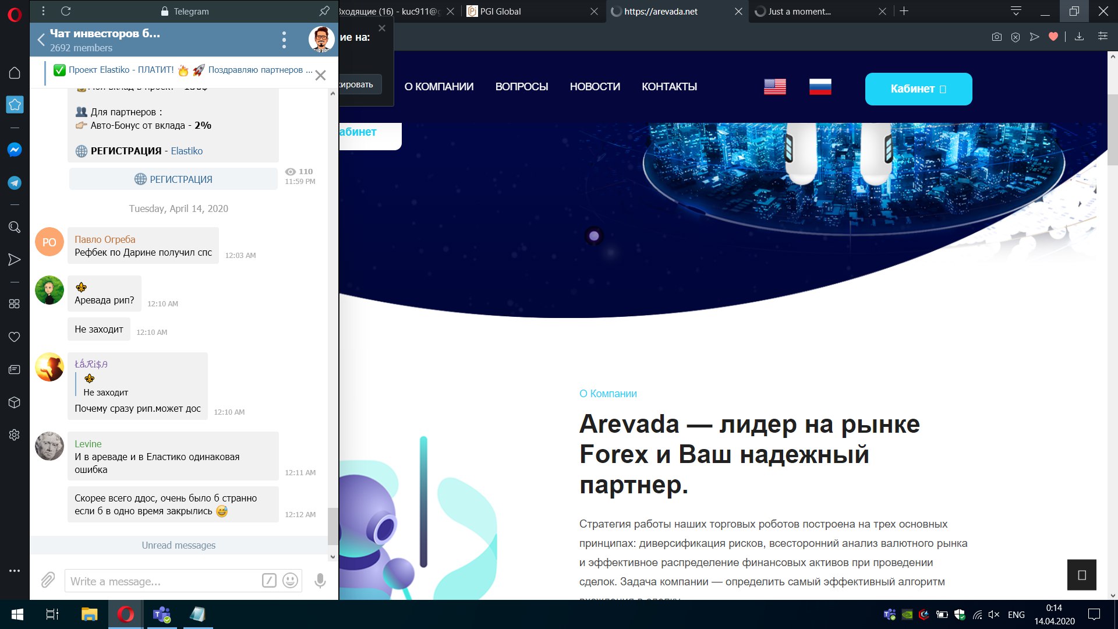
Task: Focus the Write a message field
Action: click(163, 581)
